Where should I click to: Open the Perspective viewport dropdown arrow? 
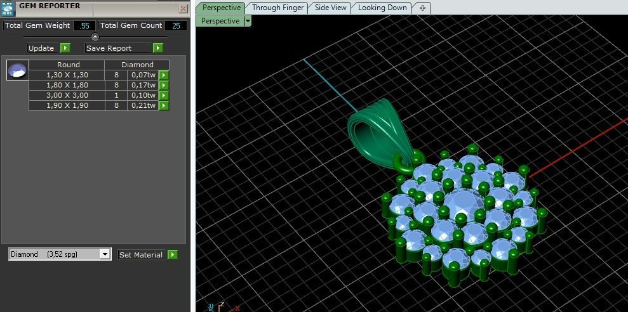pos(248,21)
